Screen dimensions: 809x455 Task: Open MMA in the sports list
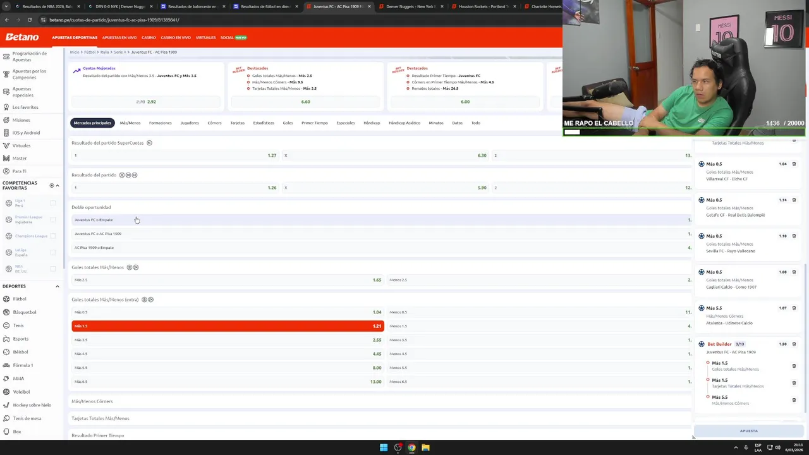(18, 379)
